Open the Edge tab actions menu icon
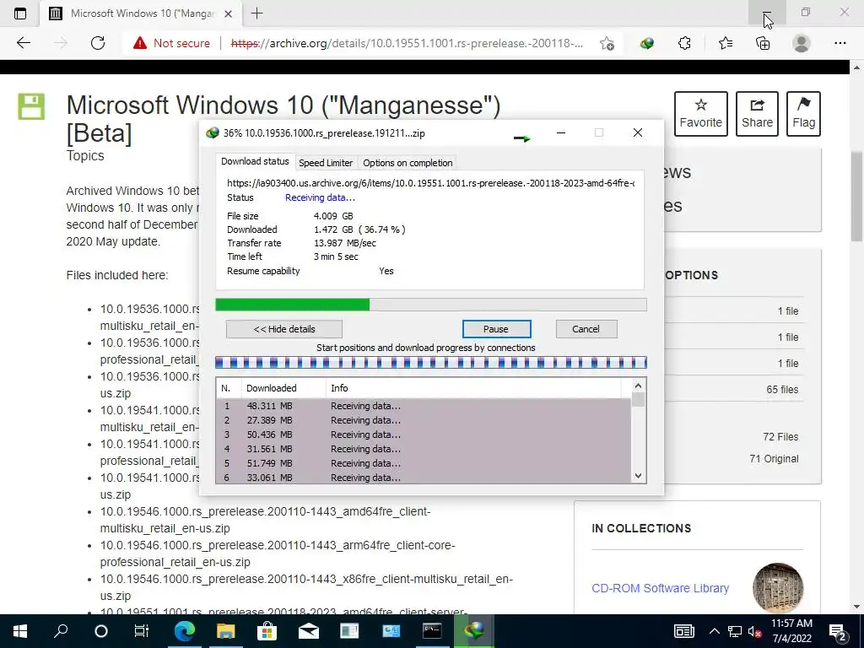 pyautogui.click(x=20, y=13)
